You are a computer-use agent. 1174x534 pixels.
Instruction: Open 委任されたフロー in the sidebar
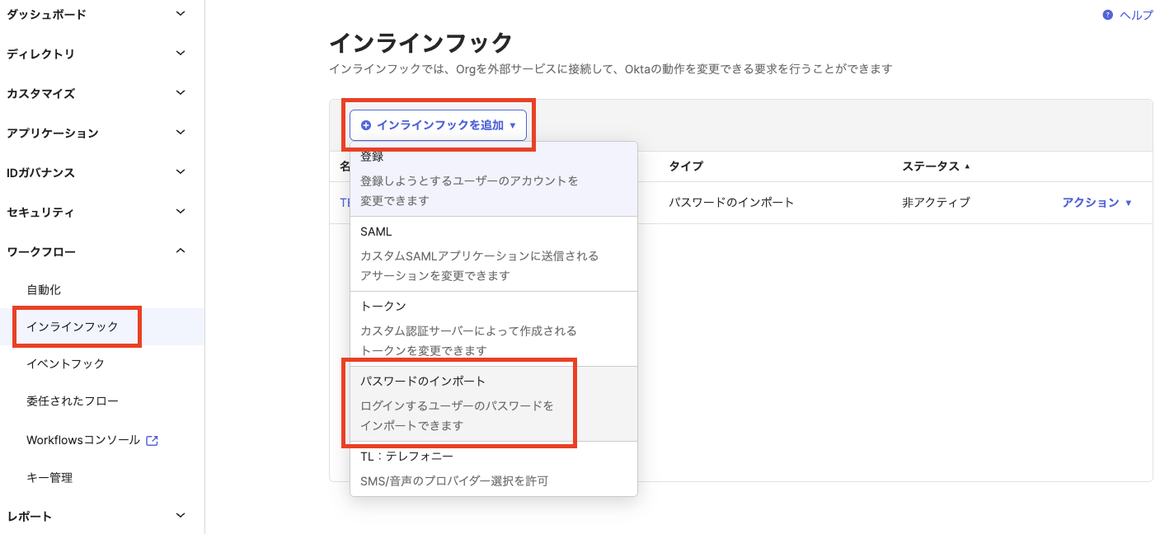73,401
